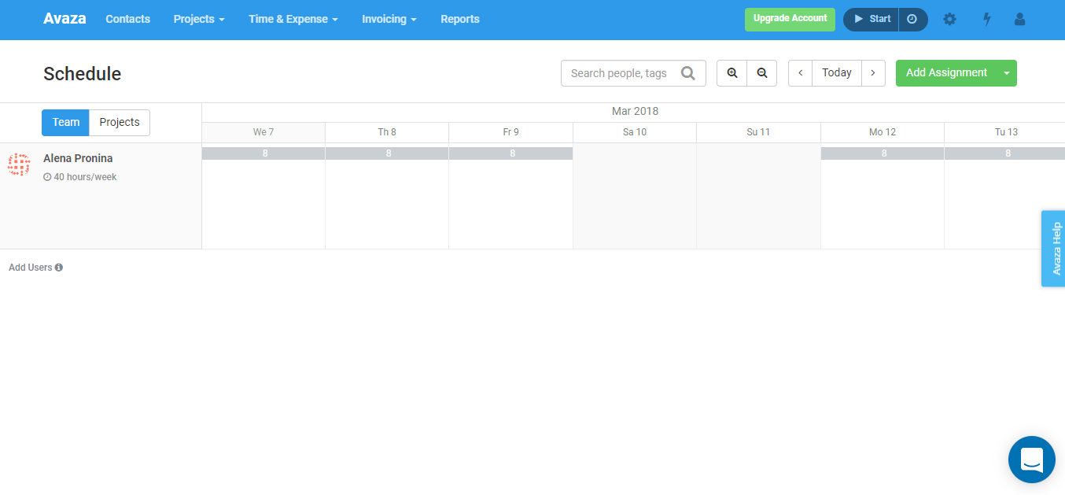
Task: Click Alena Pronina's name
Action: (x=78, y=158)
